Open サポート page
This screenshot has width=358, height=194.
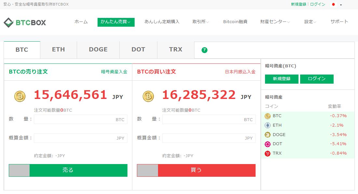[339, 22]
